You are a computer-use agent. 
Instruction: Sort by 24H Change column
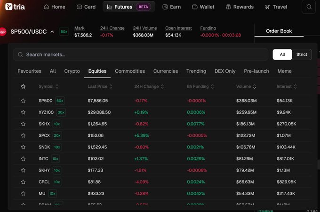coord(149,86)
